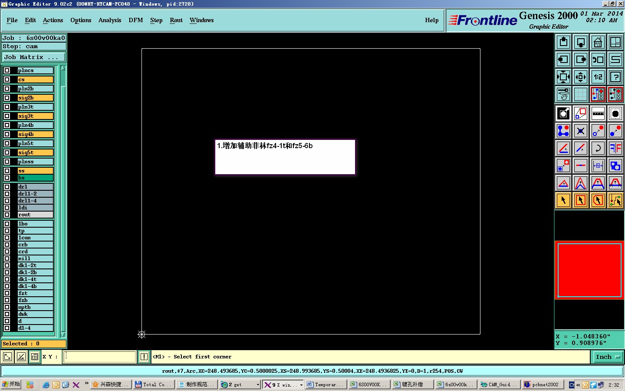Viewport: 625px width, 391px height.
Task: Open the Help menu button
Action: (x=432, y=20)
